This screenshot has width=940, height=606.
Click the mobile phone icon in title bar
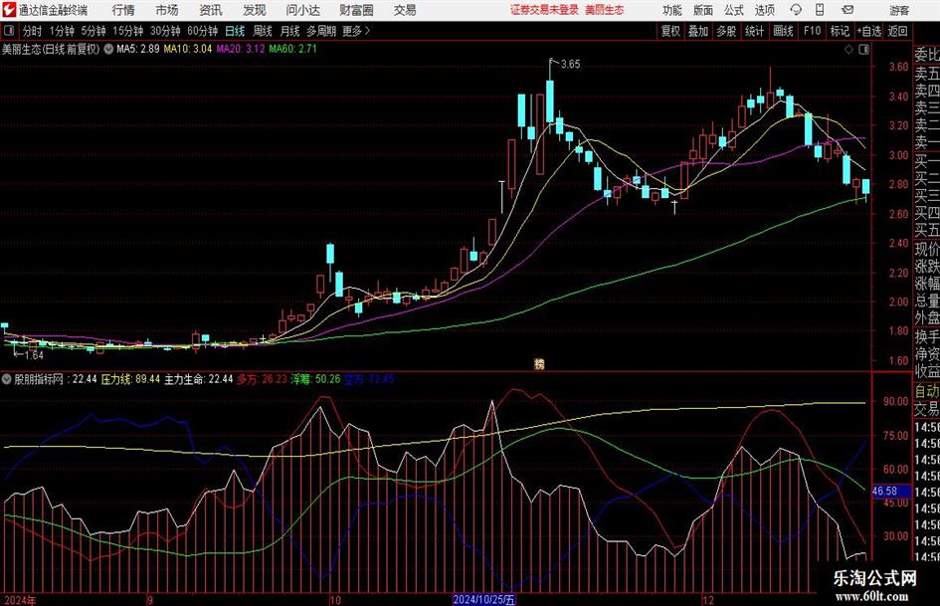click(x=820, y=10)
